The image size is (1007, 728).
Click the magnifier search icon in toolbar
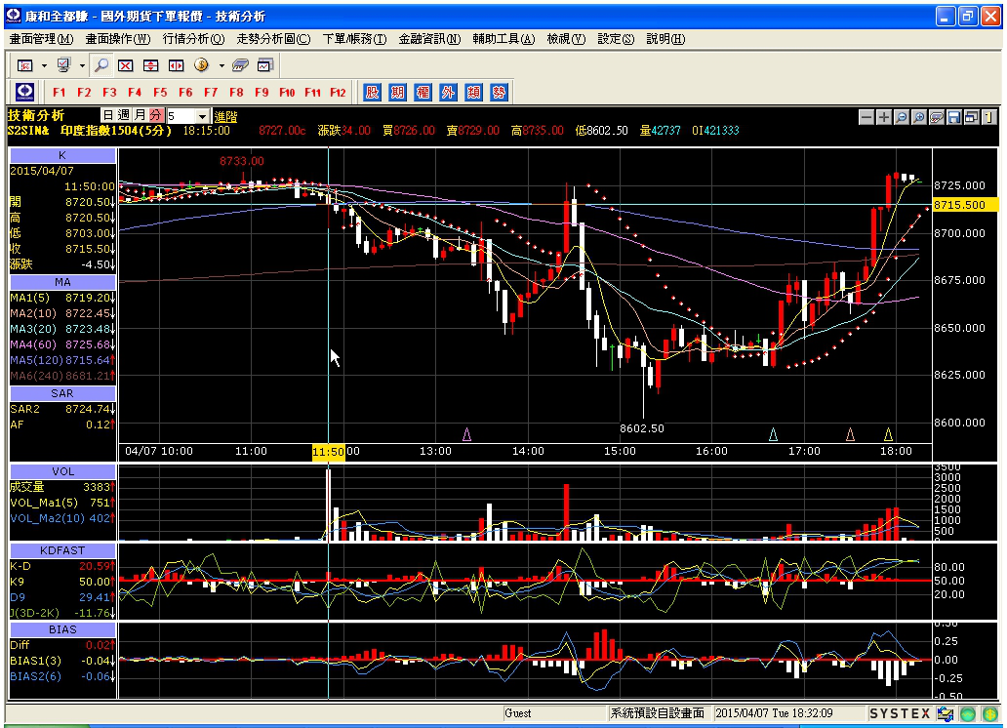click(x=101, y=65)
